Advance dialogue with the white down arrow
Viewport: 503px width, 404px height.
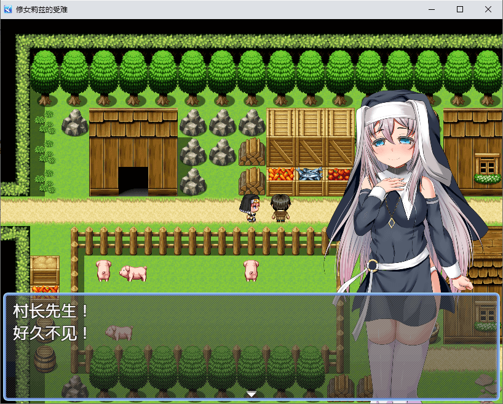coord(251,394)
